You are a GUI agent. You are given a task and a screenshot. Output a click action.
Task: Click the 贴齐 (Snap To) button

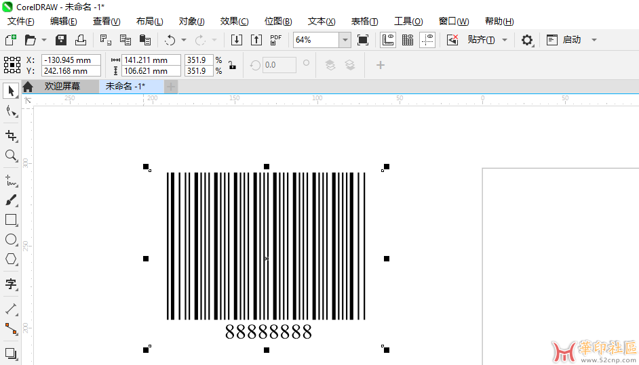482,40
